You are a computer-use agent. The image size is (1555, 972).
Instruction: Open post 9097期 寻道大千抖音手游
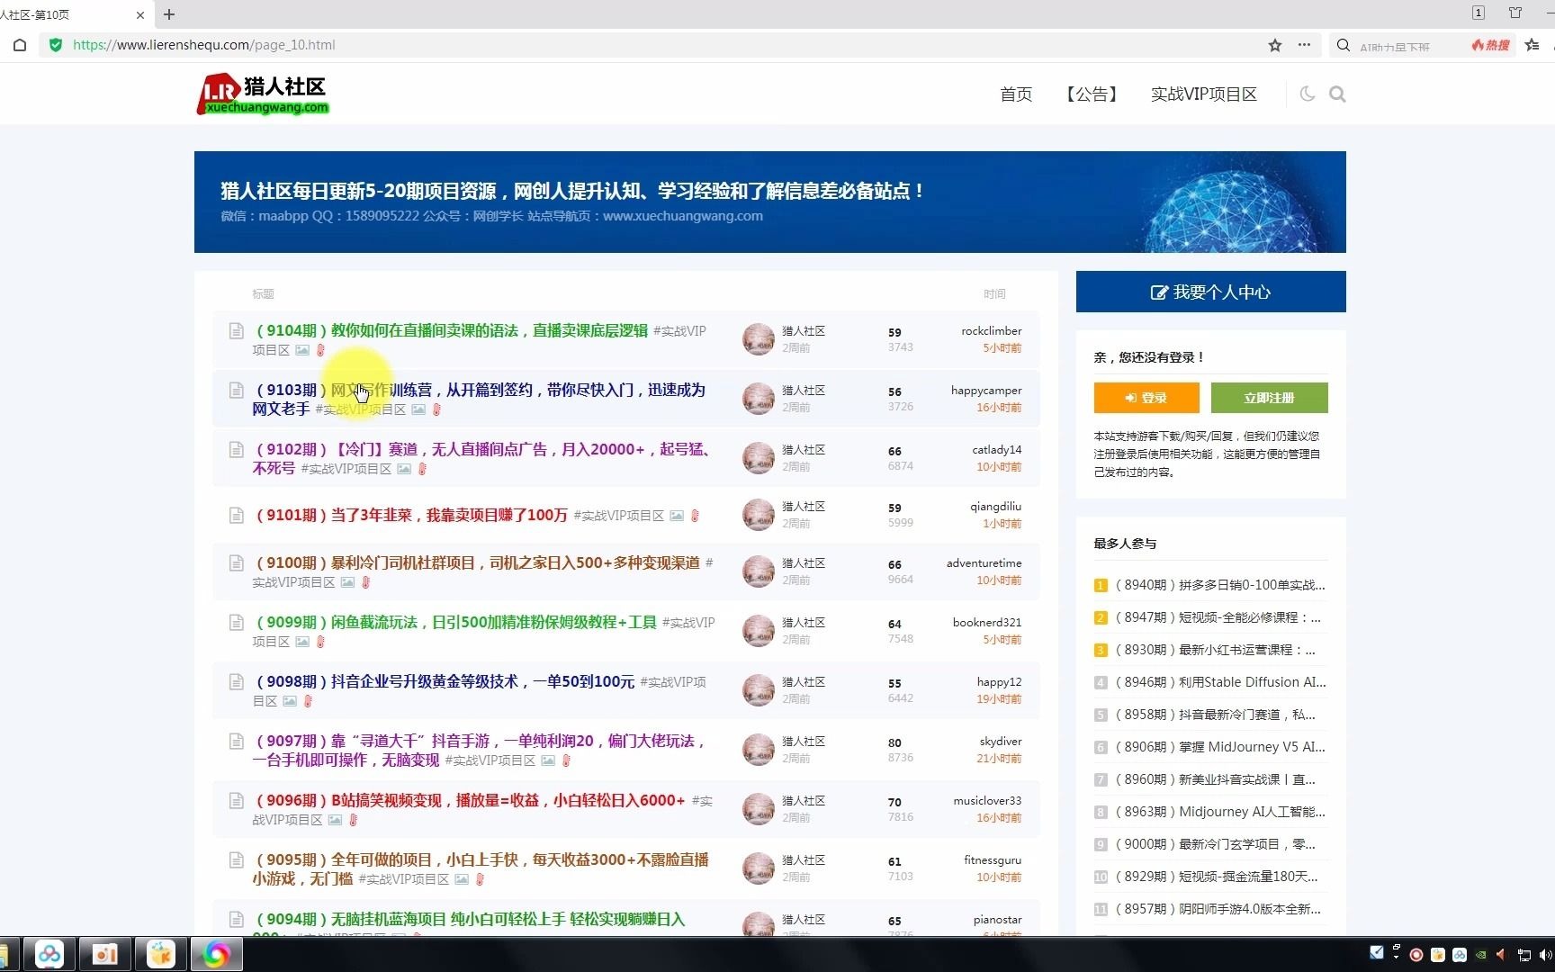[479, 750]
